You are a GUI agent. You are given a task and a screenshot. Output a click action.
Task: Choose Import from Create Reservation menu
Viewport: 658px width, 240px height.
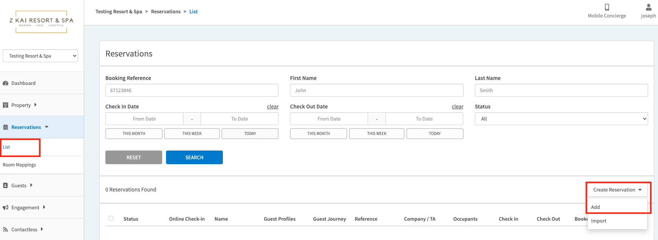598,221
